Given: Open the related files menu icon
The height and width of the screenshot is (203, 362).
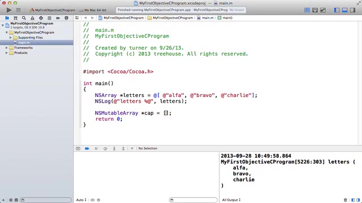Looking at the screenshot, I should pos(77,18).
